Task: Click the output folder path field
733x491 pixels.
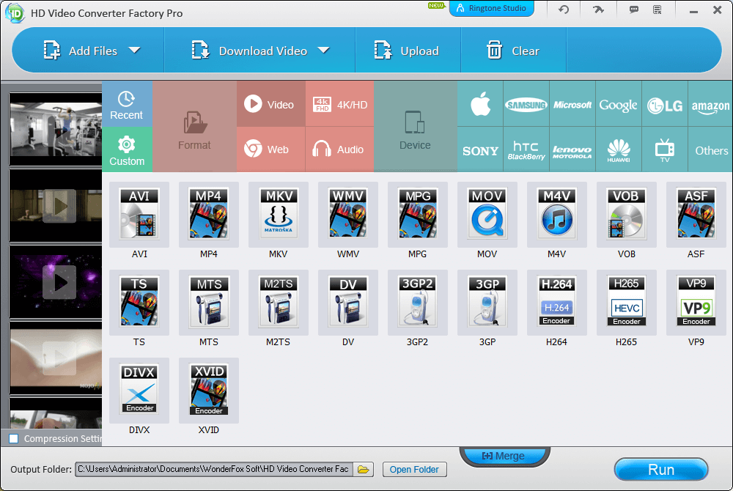Action: click(x=213, y=470)
